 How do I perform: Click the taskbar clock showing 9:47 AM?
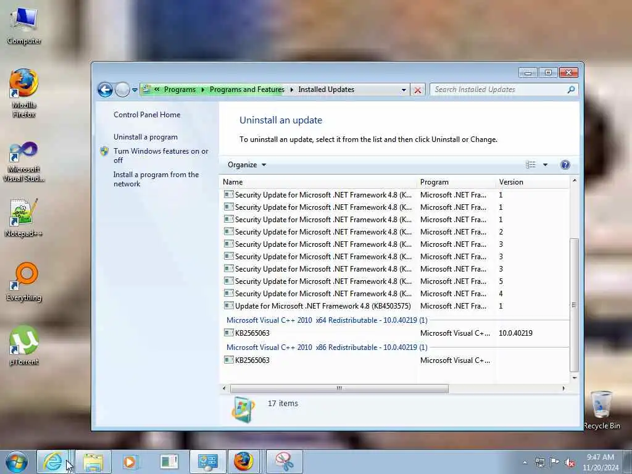click(600, 462)
